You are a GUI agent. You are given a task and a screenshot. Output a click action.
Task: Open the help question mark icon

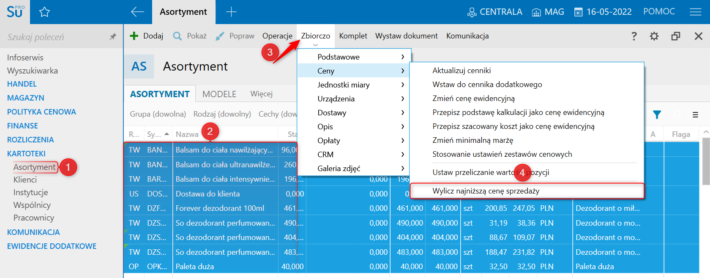pyautogui.click(x=634, y=36)
